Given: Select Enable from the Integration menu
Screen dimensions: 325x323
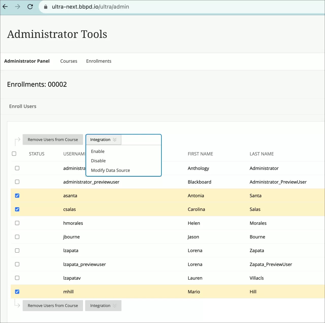Looking at the screenshot, I should click(97, 151).
